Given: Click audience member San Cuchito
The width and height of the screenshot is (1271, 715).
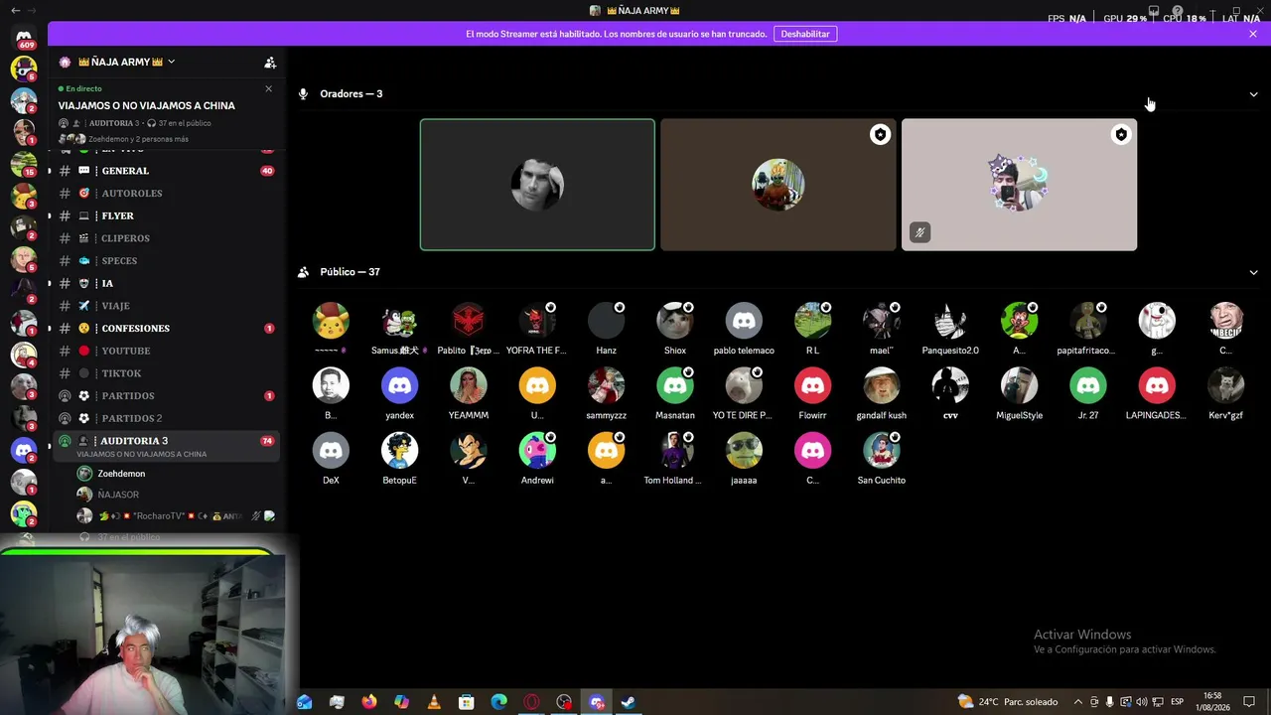Looking at the screenshot, I should tap(882, 458).
